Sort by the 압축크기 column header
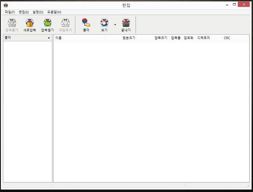The image size is (253, 192). [153, 38]
